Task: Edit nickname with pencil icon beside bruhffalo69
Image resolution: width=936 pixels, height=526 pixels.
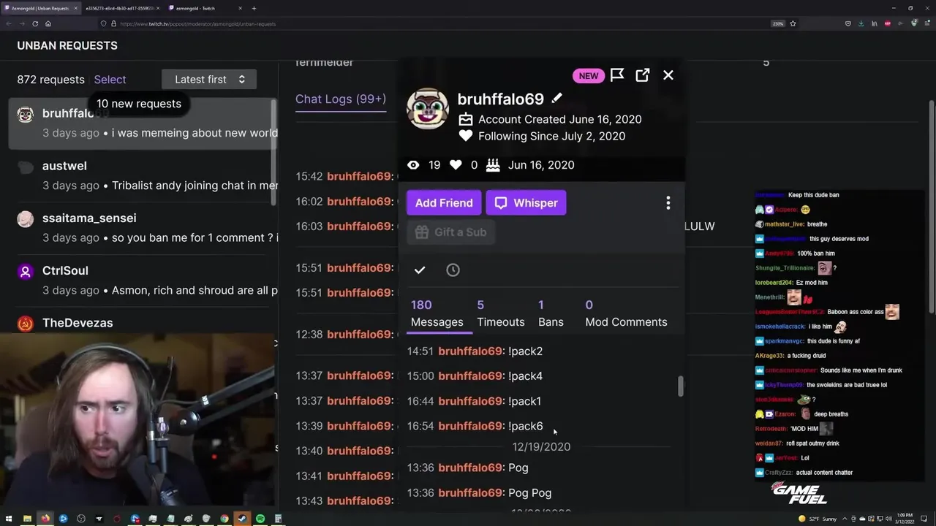Action: coord(557,98)
